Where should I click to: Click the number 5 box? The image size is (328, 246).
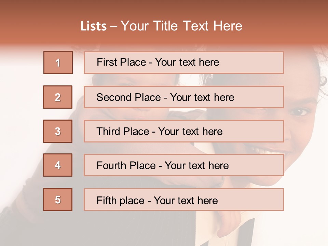click(x=58, y=200)
